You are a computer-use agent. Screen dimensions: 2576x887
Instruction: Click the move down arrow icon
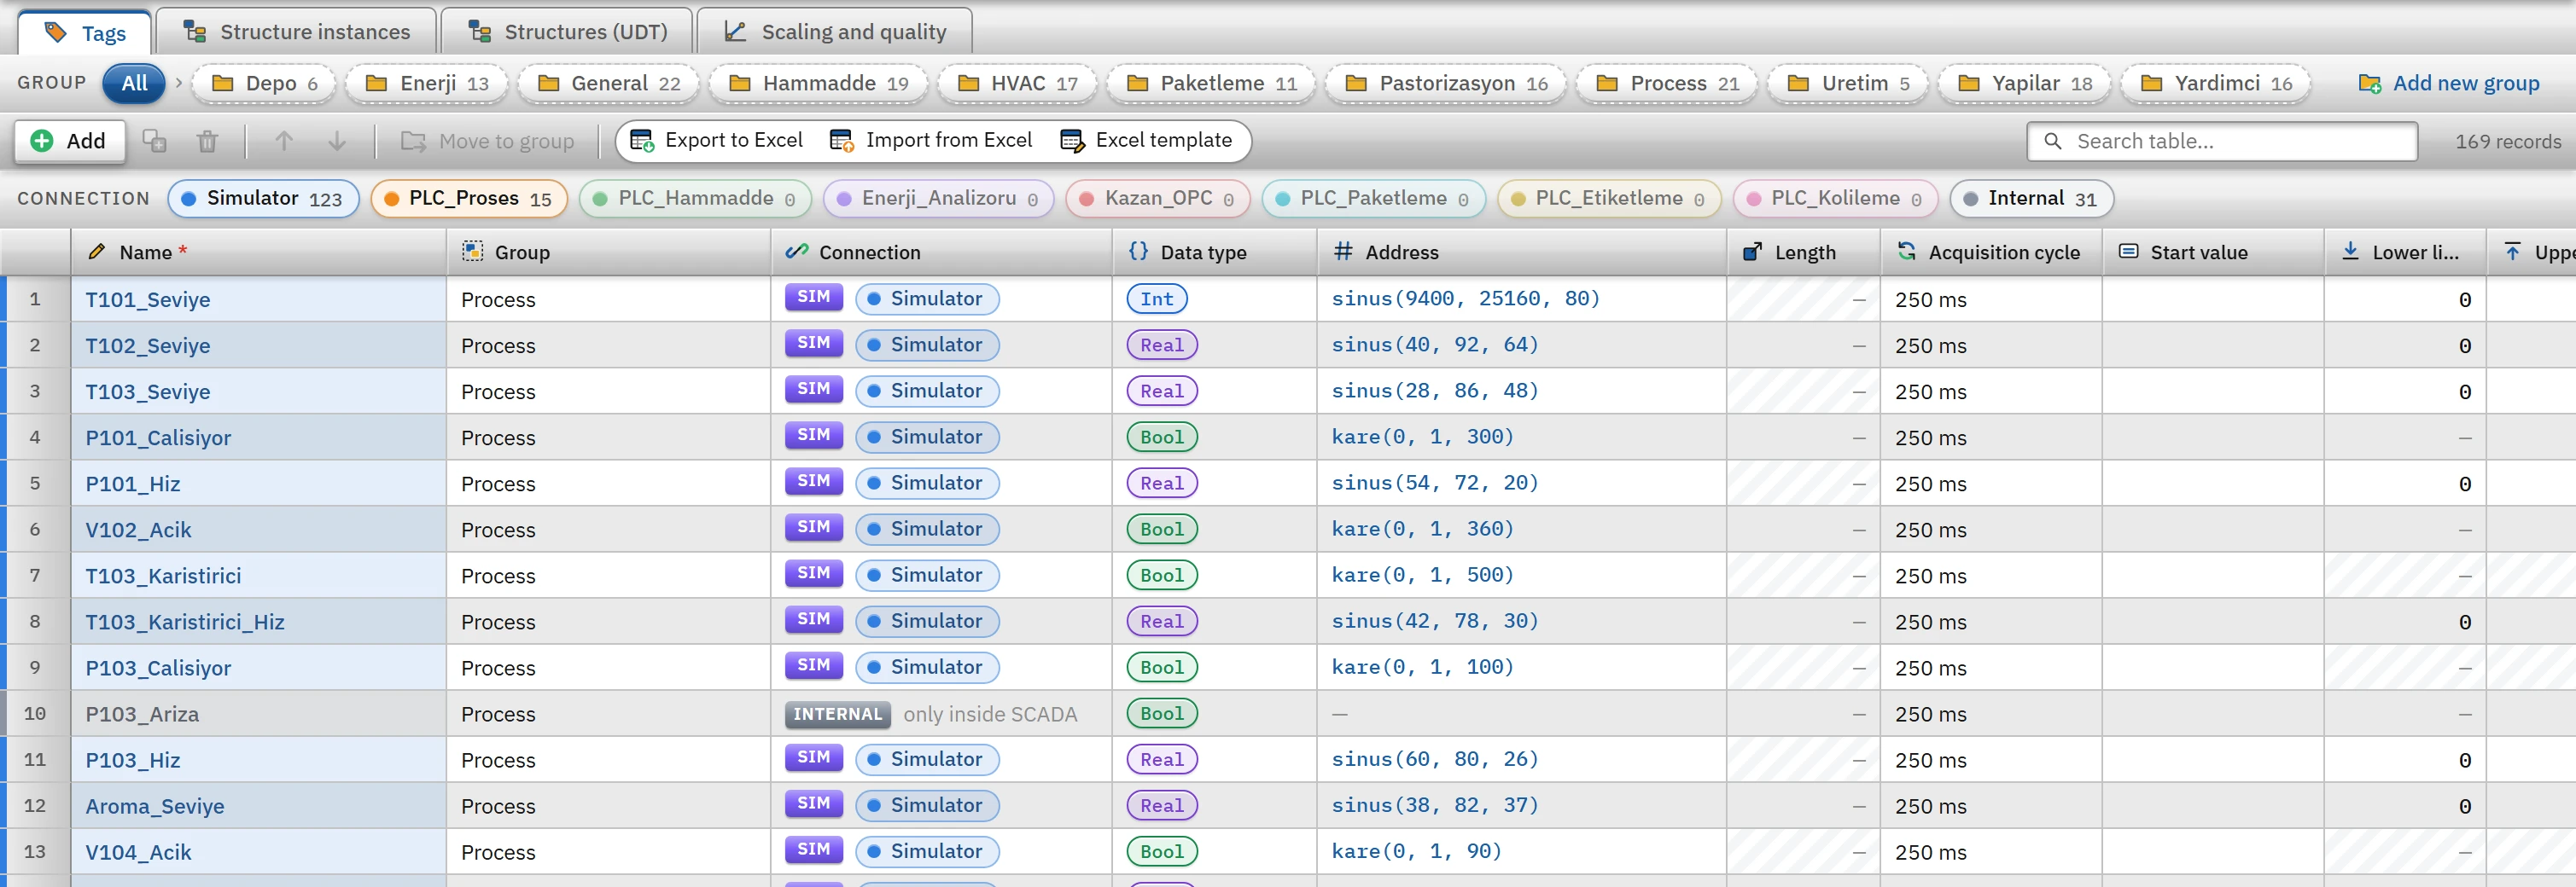click(x=337, y=141)
